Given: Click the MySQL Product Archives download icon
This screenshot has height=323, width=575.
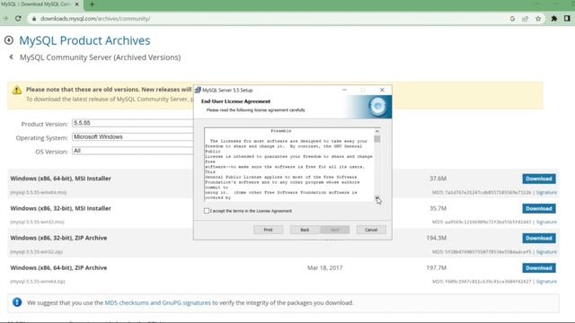Looking at the screenshot, I should click(x=9, y=40).
